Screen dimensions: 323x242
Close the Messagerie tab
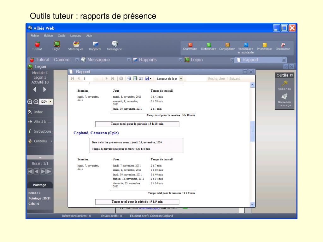click(129, 60)
